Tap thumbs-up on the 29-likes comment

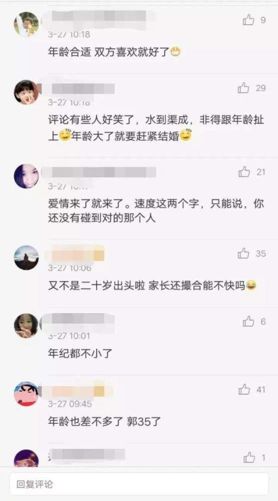coord(243,88)
